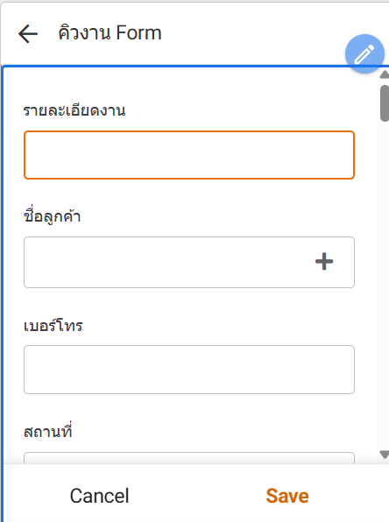389x522 pixels.
Task: Click the รายละเอียดงาน label
Action: pos(74,110)
